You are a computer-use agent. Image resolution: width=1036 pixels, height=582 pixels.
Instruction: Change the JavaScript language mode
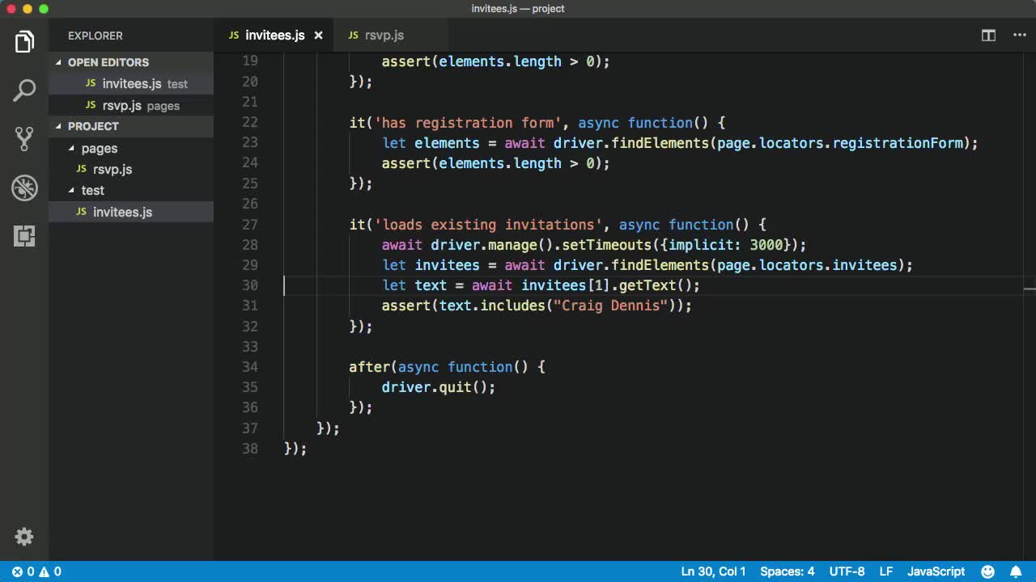pos(936,571)
